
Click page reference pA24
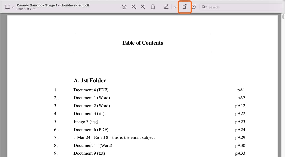click(x=240, y=130)
